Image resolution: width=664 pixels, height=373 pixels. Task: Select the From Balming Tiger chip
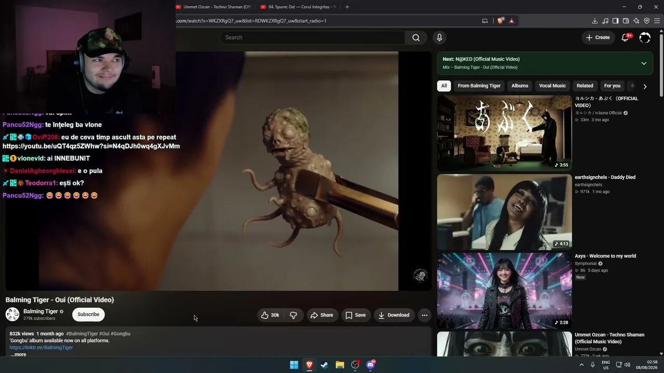(479, 86)
